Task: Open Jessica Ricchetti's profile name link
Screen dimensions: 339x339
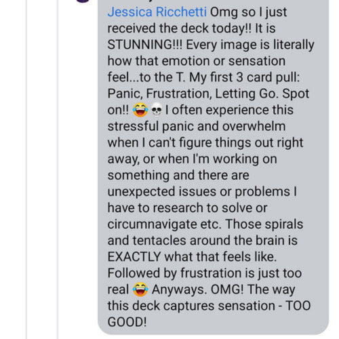Action: click(x=157, y=12)
